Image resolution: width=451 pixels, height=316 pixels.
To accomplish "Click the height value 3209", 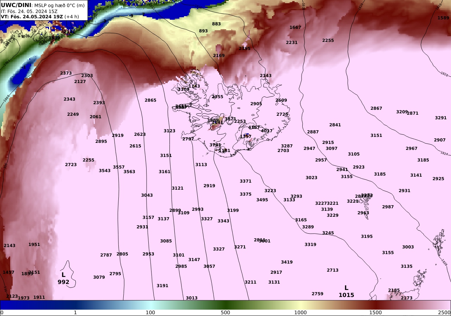I will click(x=402, y=112).
